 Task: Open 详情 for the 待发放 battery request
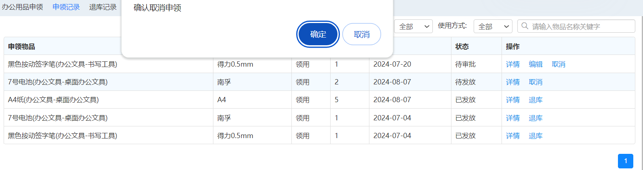coord(513,82)
